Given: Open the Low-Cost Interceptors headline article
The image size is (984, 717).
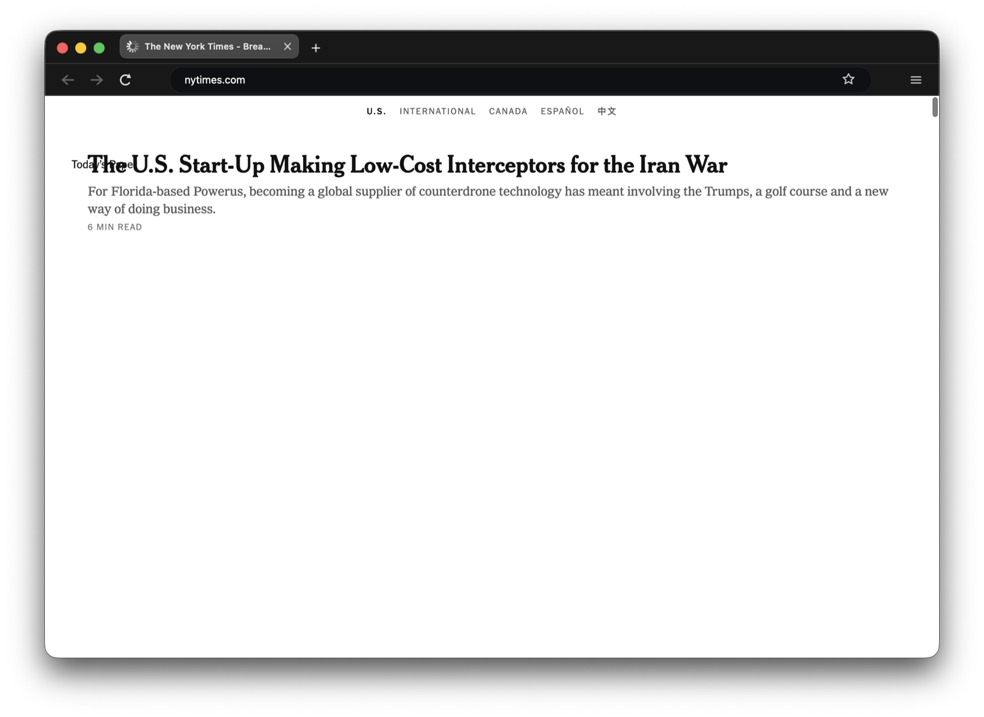Looking at the screenshot, I should tap(407, 165).
